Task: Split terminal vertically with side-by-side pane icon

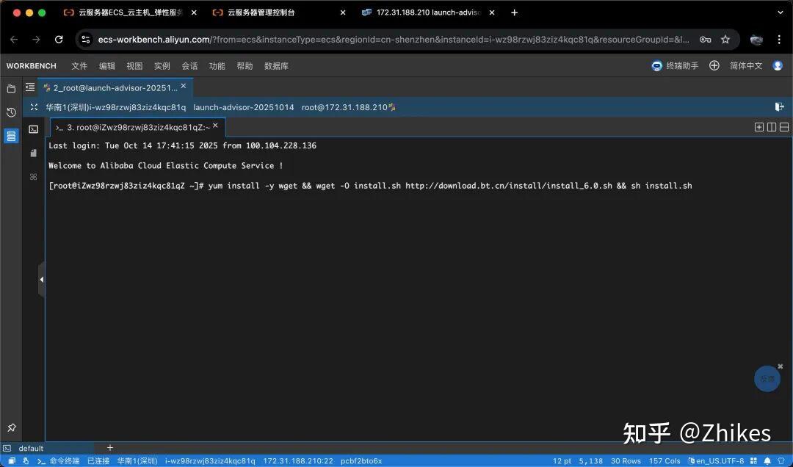Action: tap(772, 127)
